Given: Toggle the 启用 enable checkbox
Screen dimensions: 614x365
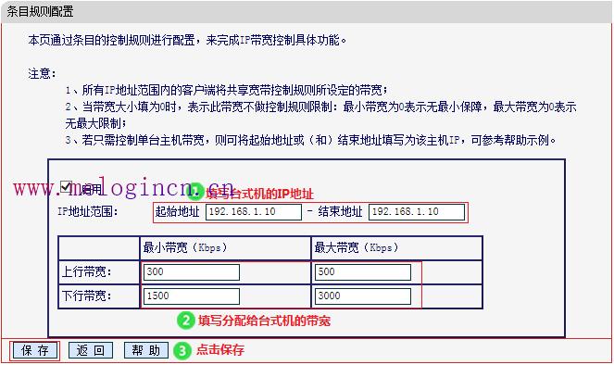Looking at the screenshot, I should [x=66, y=187].
